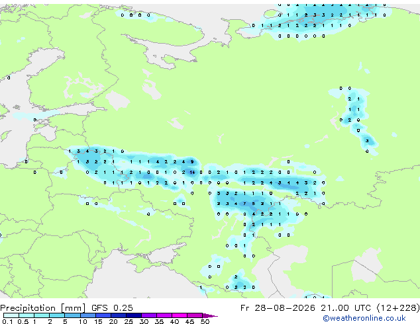Click the 'Fr 28-08-2026' date text

pyautogui.click(x=278, y=308)
